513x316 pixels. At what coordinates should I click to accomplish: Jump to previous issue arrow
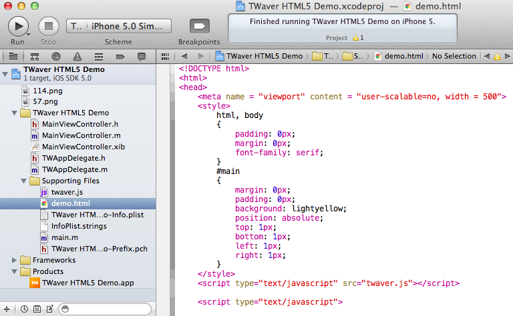click(x=486, y=56)
